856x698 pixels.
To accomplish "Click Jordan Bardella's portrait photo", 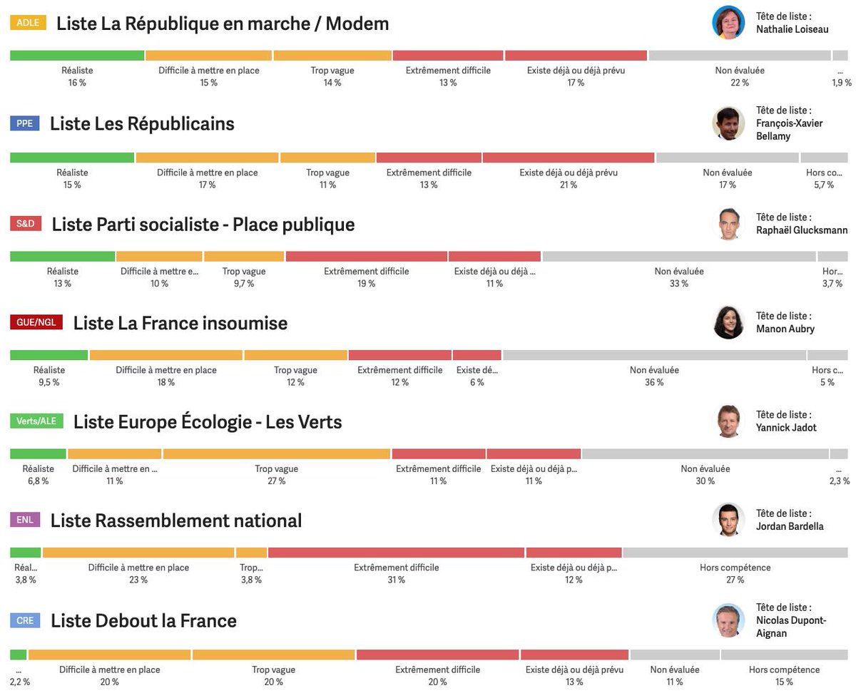I will tap(728, 520).
